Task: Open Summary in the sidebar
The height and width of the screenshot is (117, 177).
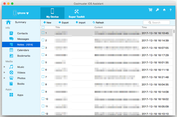Action: (20, 22)
